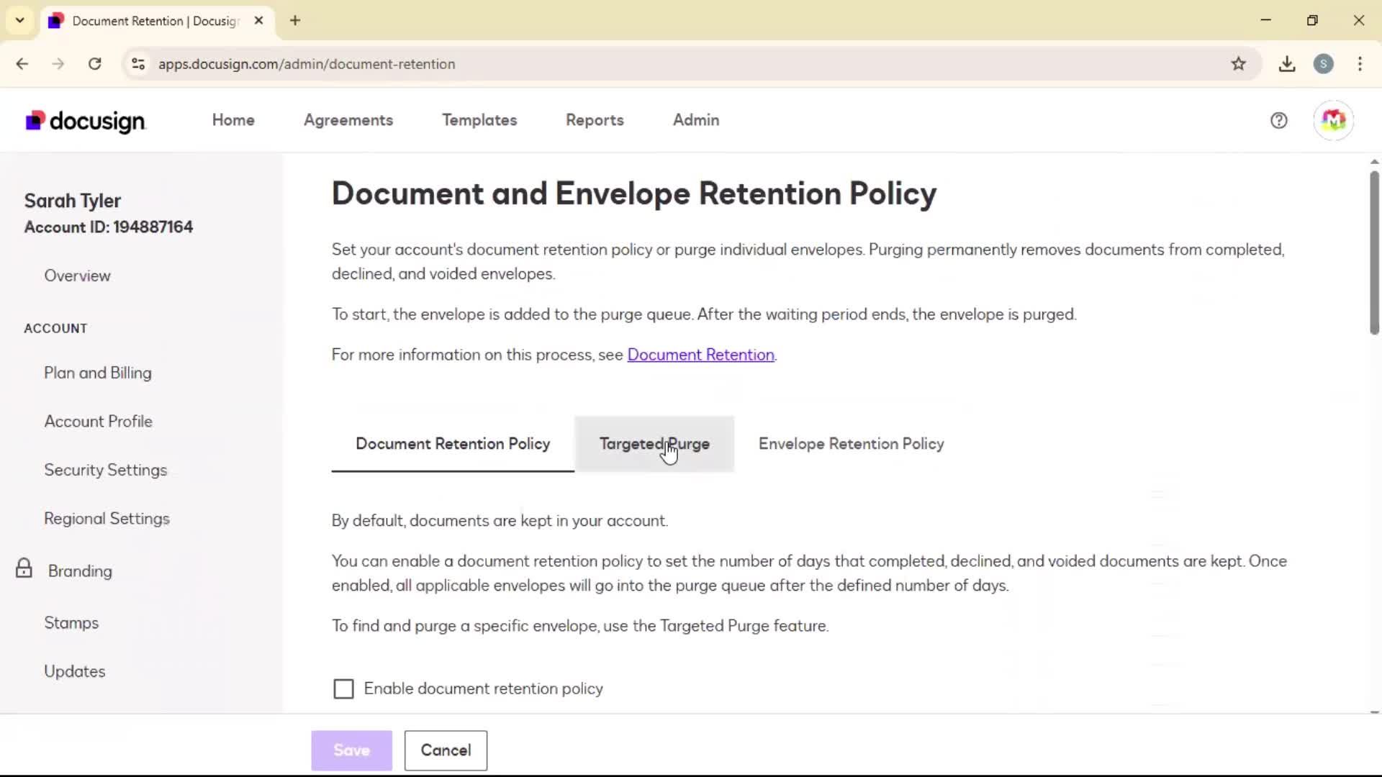The image size is (1382, 777).
Task: Open Account Profile in sidebar
Action: pos(99,422)
